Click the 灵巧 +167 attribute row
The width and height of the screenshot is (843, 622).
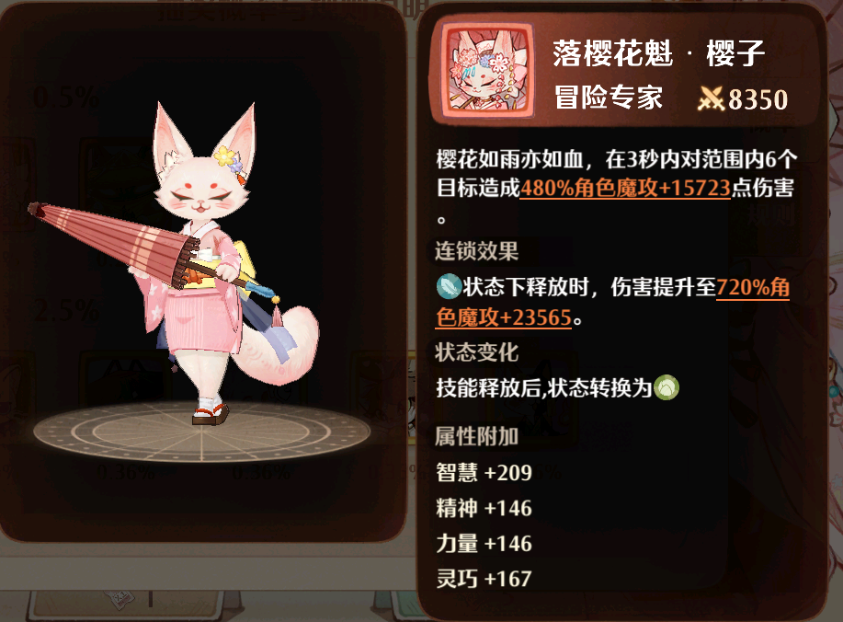[484, 579]
